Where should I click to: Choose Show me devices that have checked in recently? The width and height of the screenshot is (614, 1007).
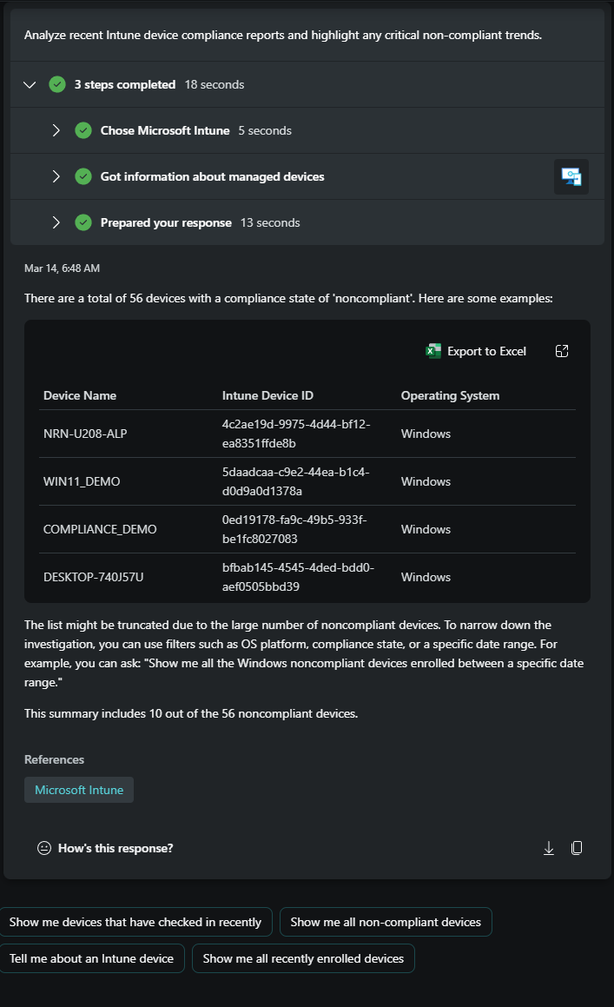point(135,922)
